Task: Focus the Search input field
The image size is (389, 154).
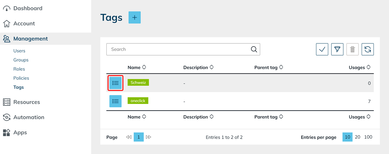Action: [x=179, y=49]
